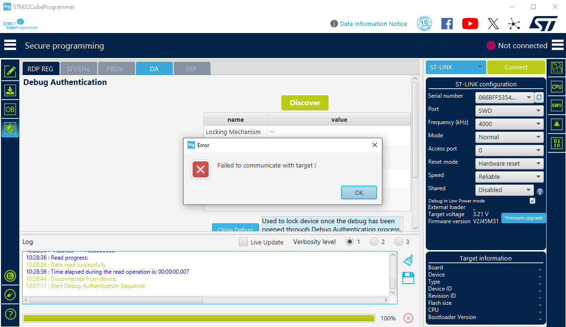
Task: Click the Discover button
Action: coord(304,103)
